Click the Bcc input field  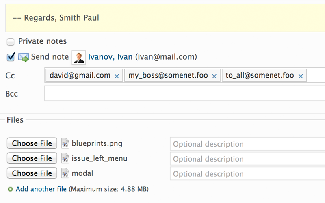click(184, 94)
